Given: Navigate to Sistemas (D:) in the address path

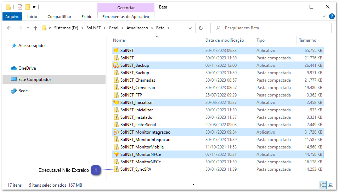Looking at the screenshot, I should coord(66,28).
